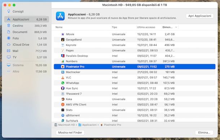Image resolution: width=220 pixels, height=140 pixels.
Task: Click the TV screen icon in sidebar
Action: click(9, 57)
